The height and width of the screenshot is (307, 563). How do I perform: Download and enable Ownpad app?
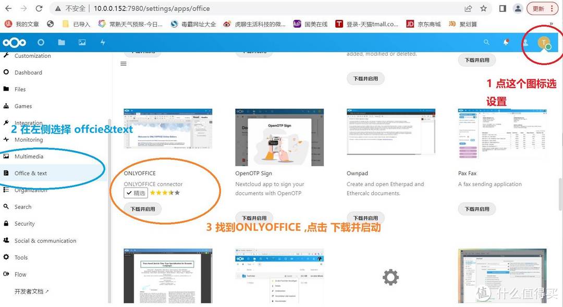(365, 218)
